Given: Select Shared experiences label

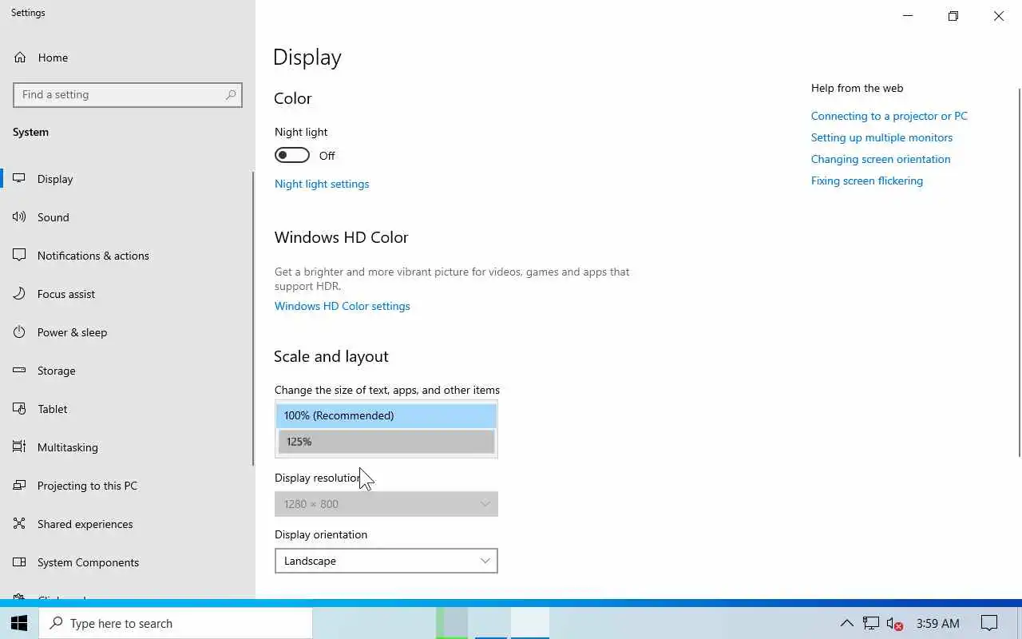Looking at the screenshot, I should click(x=85, y=524).
